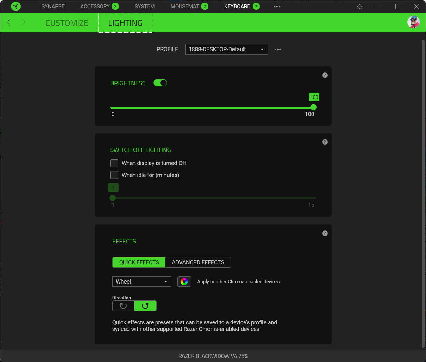Switch to Advanced Effects
Viewport: 426px width, 362px height.
pyautogui.click(x=198, y=262)
